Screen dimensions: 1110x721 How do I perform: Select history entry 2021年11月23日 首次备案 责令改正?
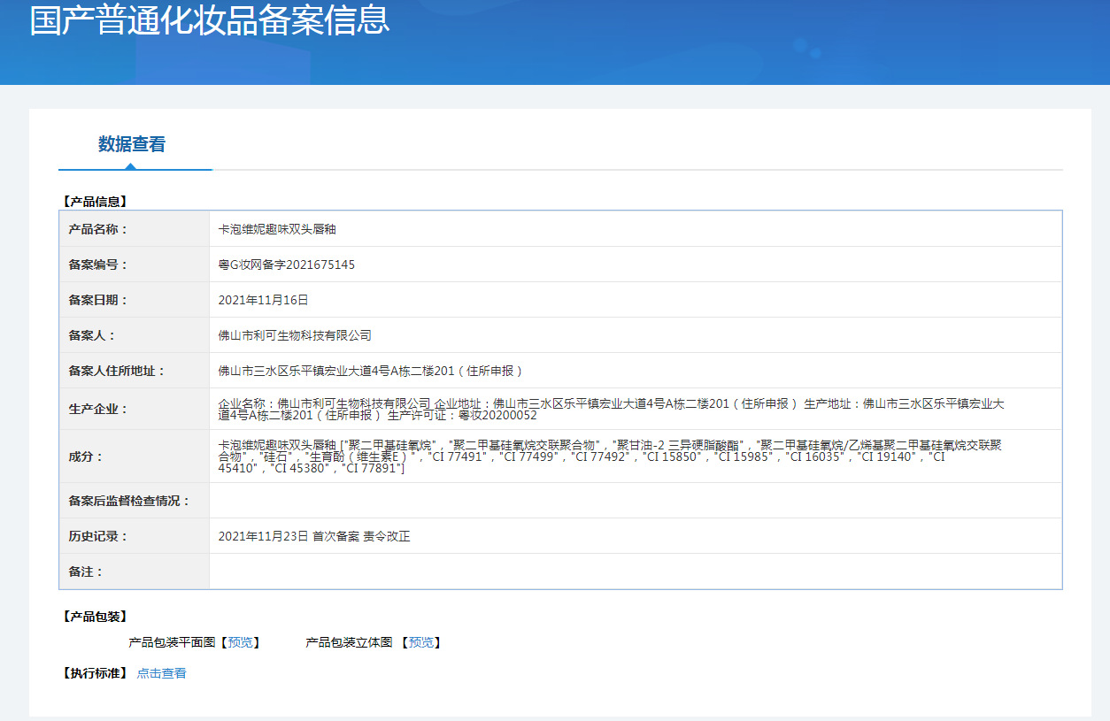314,536
